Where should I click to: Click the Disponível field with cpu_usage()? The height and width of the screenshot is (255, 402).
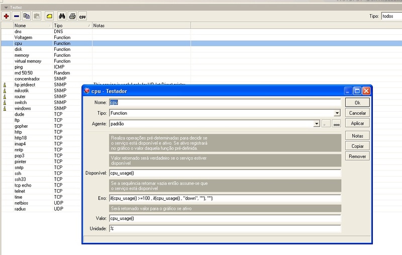225,173
